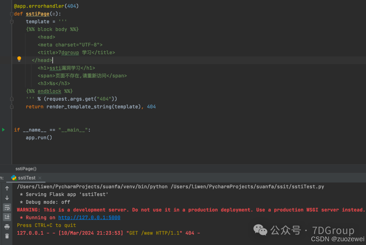Click the Python icon on sstiTest tab
Image resolution: width=366 pixels, height=245 pixels.
pyautogui.click(x=14, y=178)
